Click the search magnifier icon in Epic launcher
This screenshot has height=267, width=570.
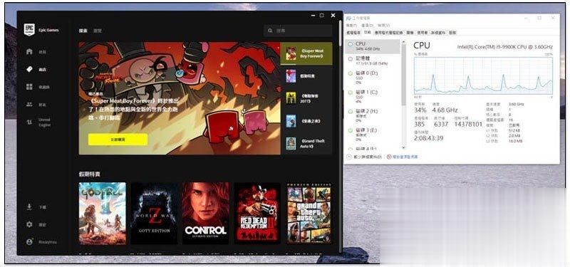270,31
